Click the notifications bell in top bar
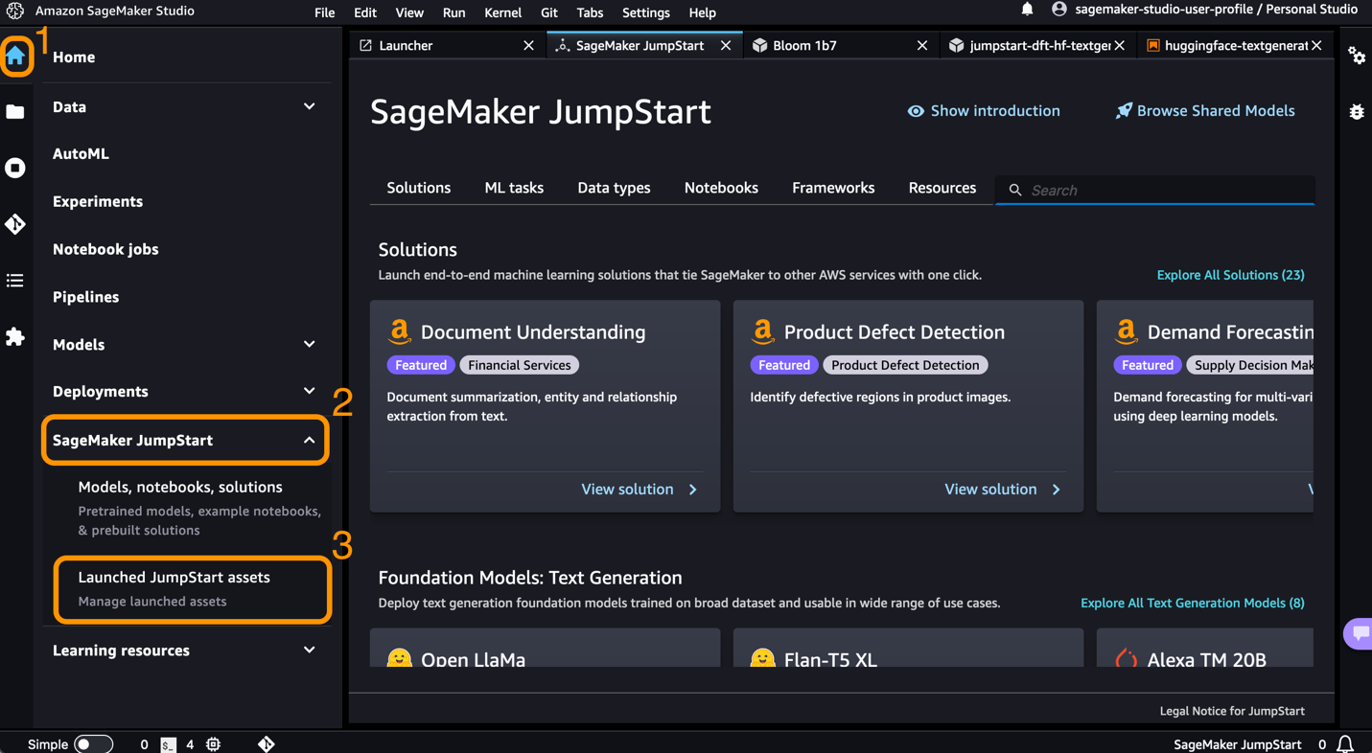1372x753 pixels. pos(1027,10)
